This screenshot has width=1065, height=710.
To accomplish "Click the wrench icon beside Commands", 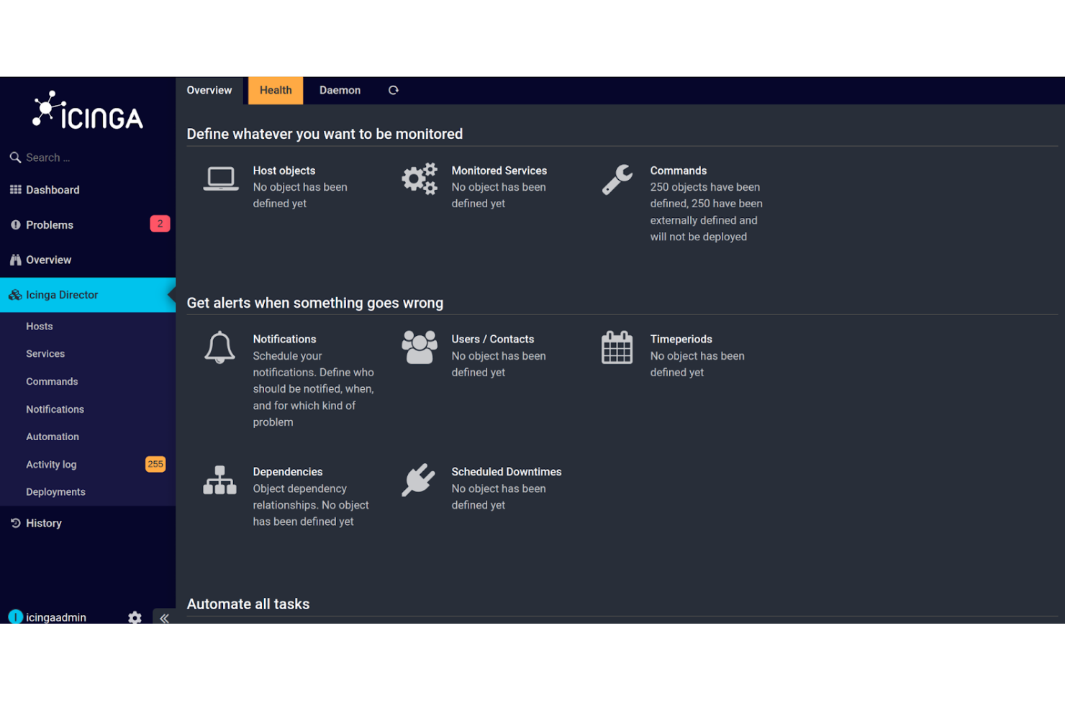I will (617, 179).
